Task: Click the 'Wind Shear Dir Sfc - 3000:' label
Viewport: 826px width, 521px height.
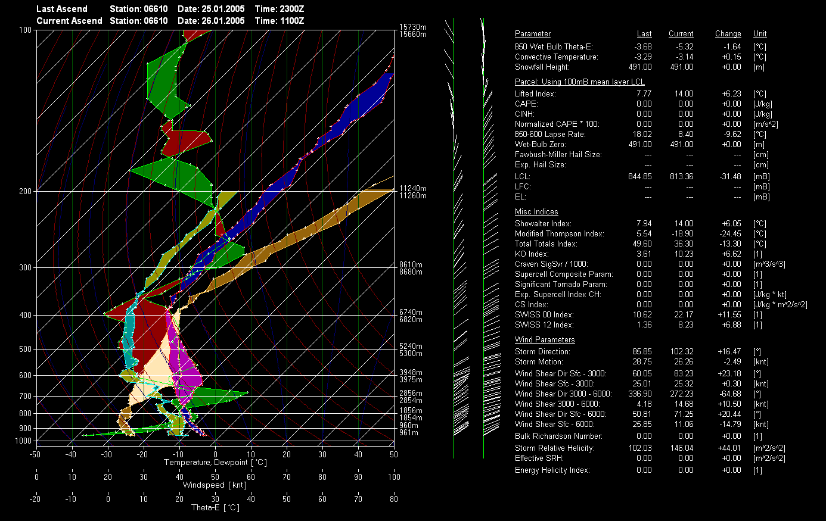Action: (x=560, y=373)
